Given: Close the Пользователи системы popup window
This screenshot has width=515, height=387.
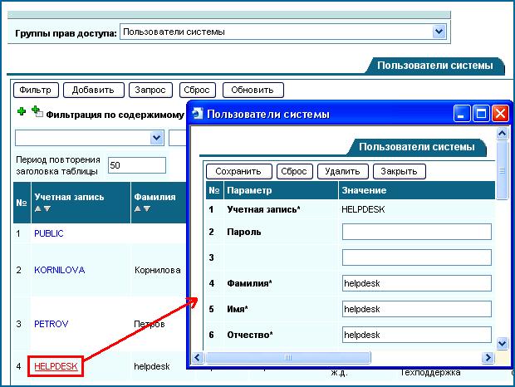Looking at the screenshot, I should click(x=500, y=114).
